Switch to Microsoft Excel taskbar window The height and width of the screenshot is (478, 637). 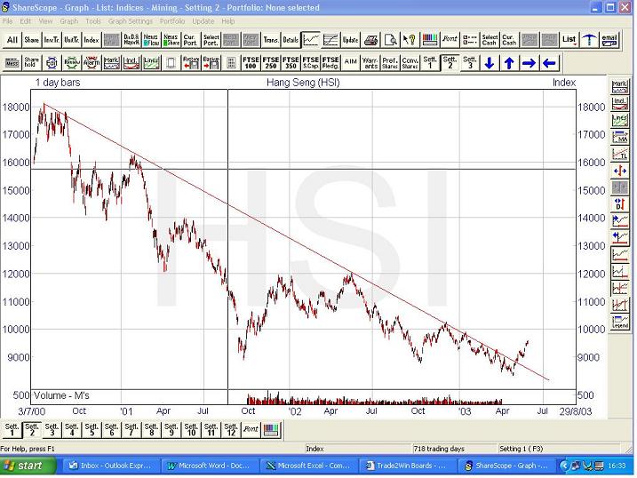[309, 466]
